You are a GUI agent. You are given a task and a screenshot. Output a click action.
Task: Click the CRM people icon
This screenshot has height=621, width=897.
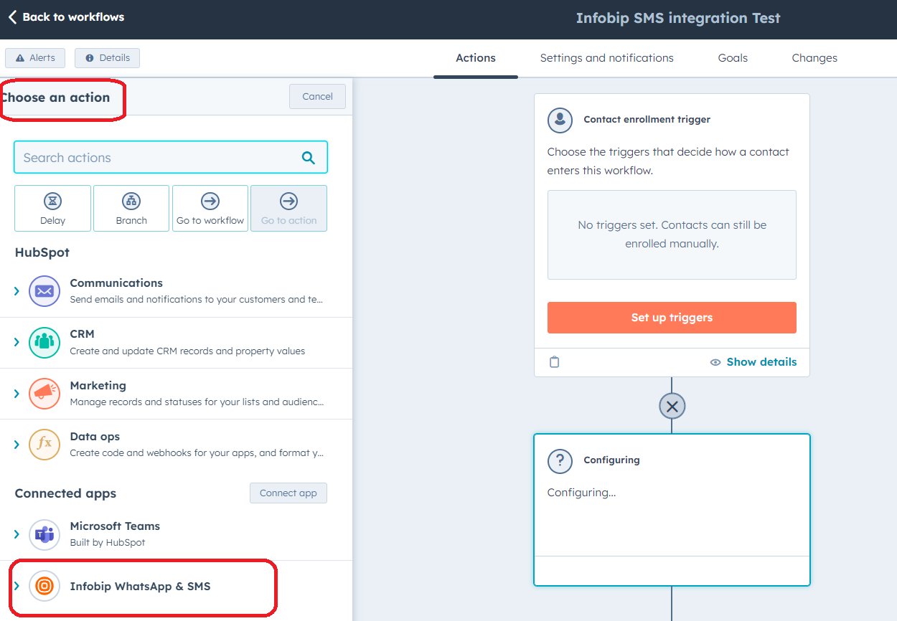(x=44, y=342)
